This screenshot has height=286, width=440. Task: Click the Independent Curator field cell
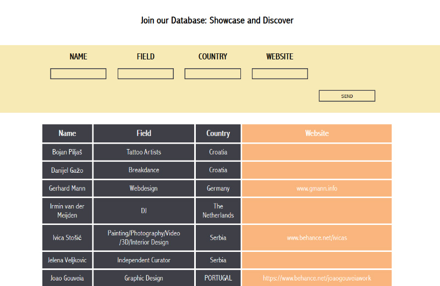point(144,260)
